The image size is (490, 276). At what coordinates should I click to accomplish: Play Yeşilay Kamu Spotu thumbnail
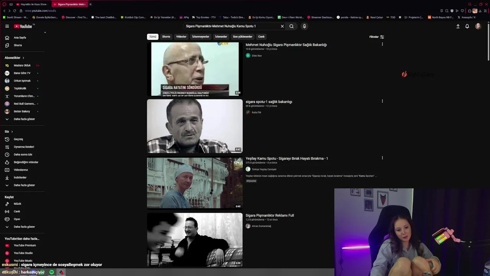pos(195,183)
